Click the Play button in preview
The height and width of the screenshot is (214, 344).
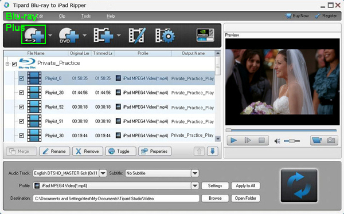click(234, 140)
